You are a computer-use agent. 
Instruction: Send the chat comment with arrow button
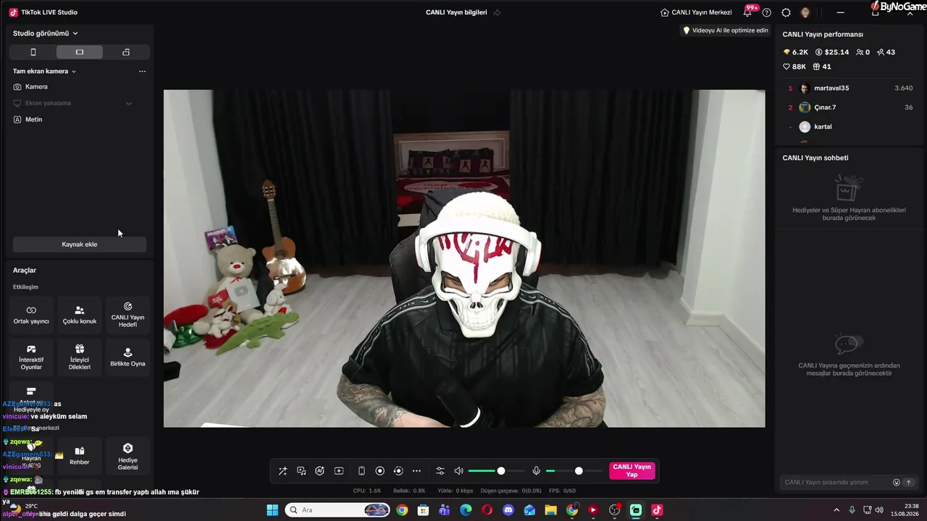909,482
